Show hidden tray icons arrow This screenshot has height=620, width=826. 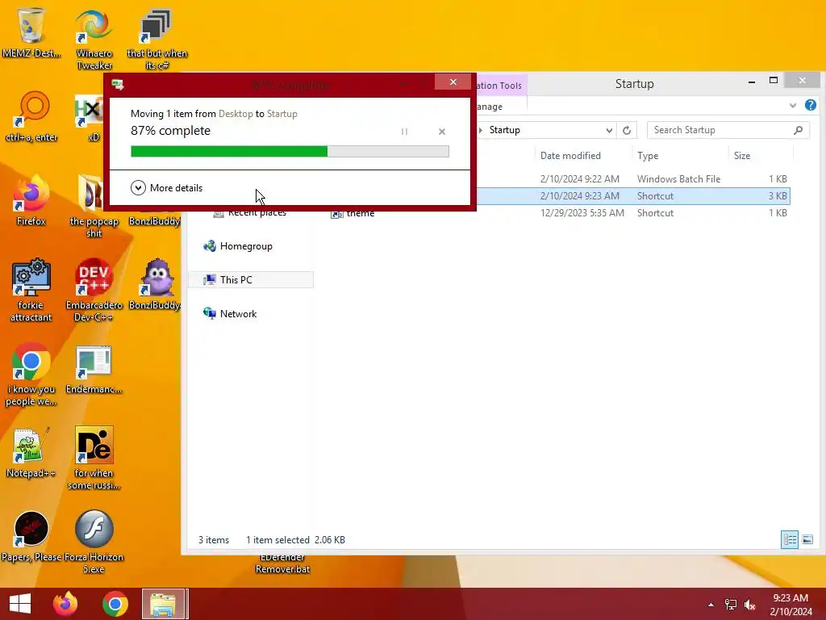pos(711,605)
